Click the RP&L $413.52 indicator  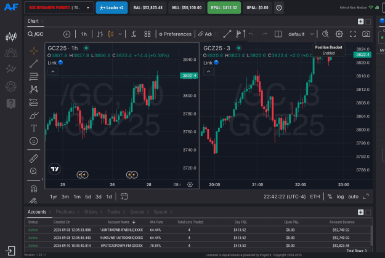tap(224, 8)
